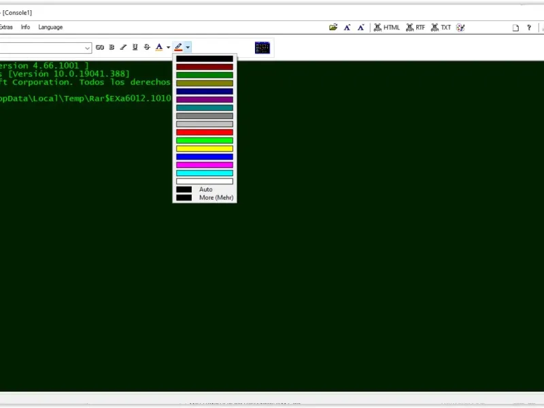544x408 pixels.
Task: Open the Language menu
Action: pos(50,27)
